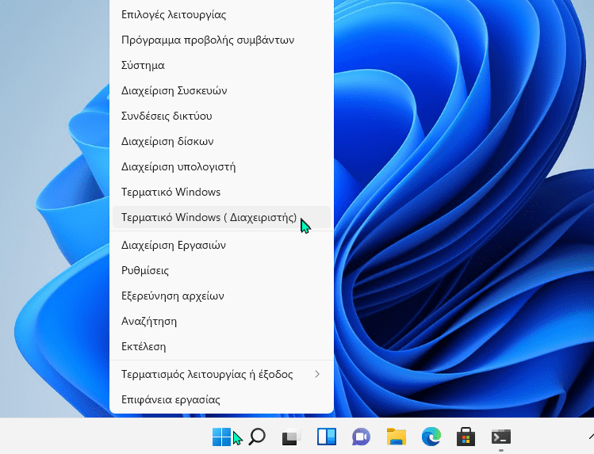
Task: Open the Εκτέλεση dialog entry
Action: 221,346
